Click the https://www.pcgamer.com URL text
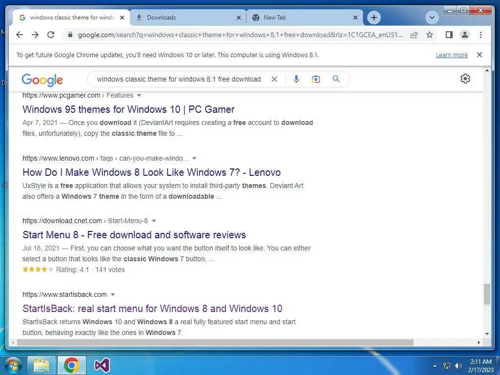 tap(61, 95)
